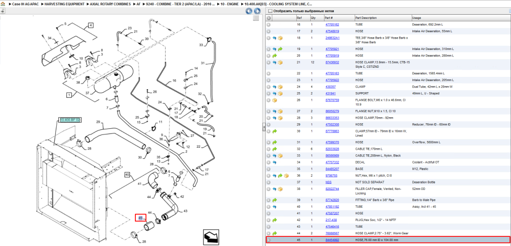Click the blue arrow icon in row Ref 24
Viewport: 511px width, 246px height.
[x=274, y=87]
